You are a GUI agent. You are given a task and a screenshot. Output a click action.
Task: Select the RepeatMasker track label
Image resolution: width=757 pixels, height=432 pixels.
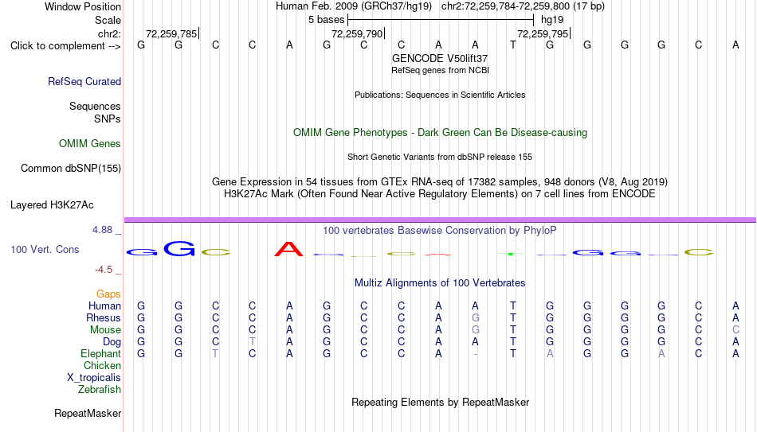(x=88, y=413)
